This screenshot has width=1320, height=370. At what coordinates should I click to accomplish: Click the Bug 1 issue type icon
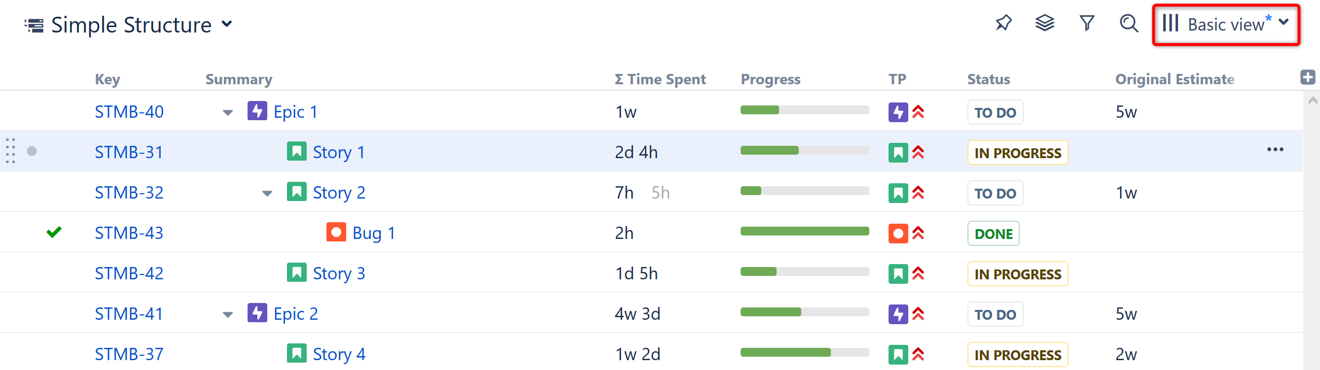[336, 232]
